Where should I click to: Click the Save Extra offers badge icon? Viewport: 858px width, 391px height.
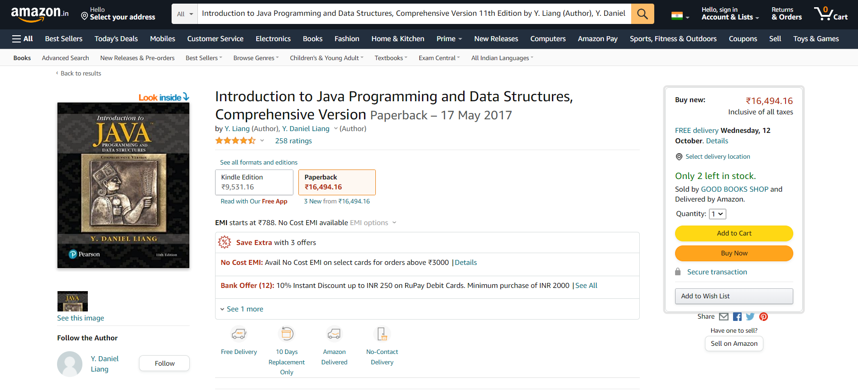tap(225, 242)
